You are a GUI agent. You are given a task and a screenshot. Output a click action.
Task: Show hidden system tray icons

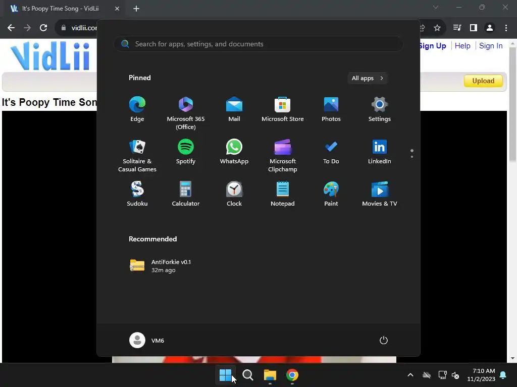pos(410,375)
